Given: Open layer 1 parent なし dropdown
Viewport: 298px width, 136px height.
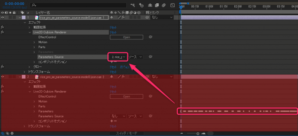Looking at the screenshot, I should pyautogui.click(x=162, y=18).
